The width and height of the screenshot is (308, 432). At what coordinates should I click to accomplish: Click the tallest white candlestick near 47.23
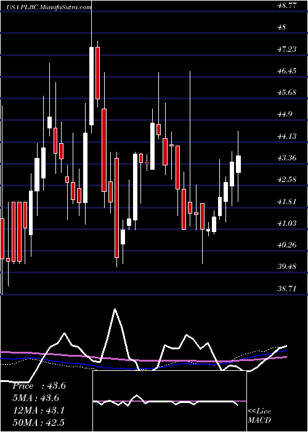[x=91, y=86]
